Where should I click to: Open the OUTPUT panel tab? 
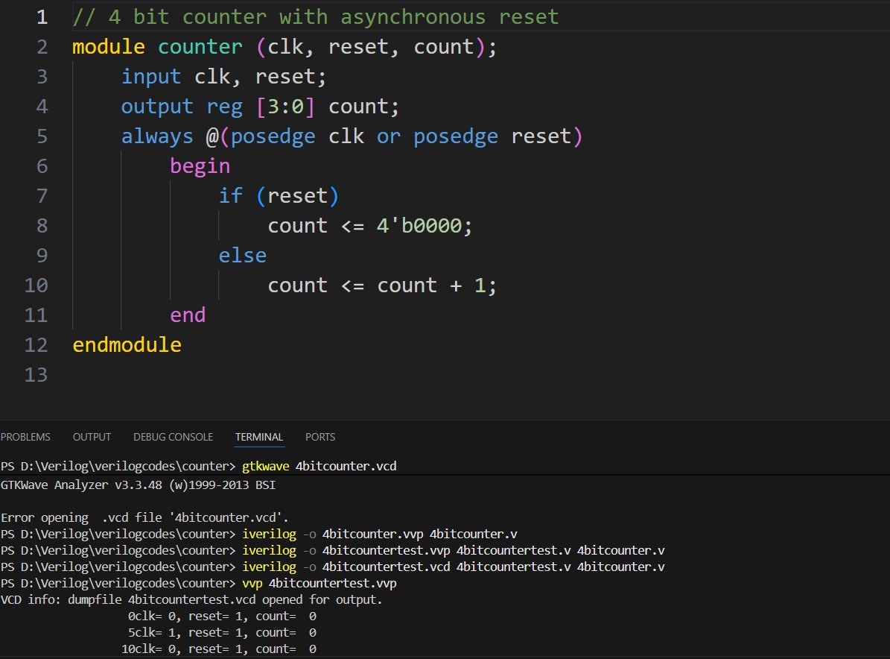coord(92,437)
